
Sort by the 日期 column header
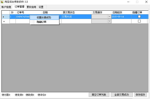[52, 12]
